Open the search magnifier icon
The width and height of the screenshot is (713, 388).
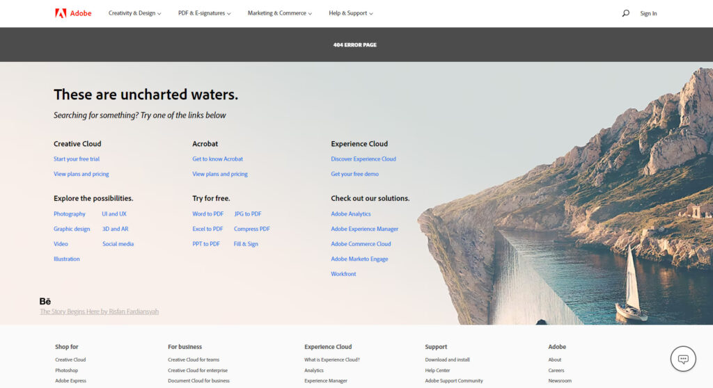[x=626, y=13]
